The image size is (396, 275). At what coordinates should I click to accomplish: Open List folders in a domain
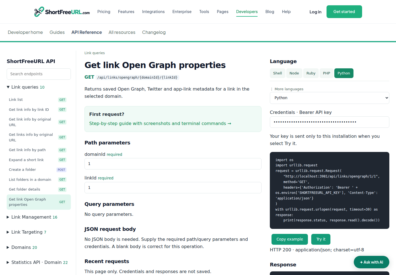pyautogui.click(x=39, y=179)
